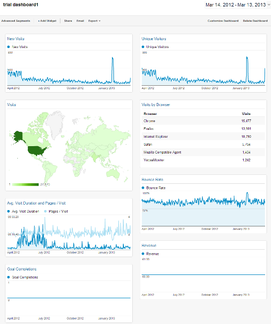Click Share in the dashboard toolbar
This screenshot has width=271, height=324.
68,21
